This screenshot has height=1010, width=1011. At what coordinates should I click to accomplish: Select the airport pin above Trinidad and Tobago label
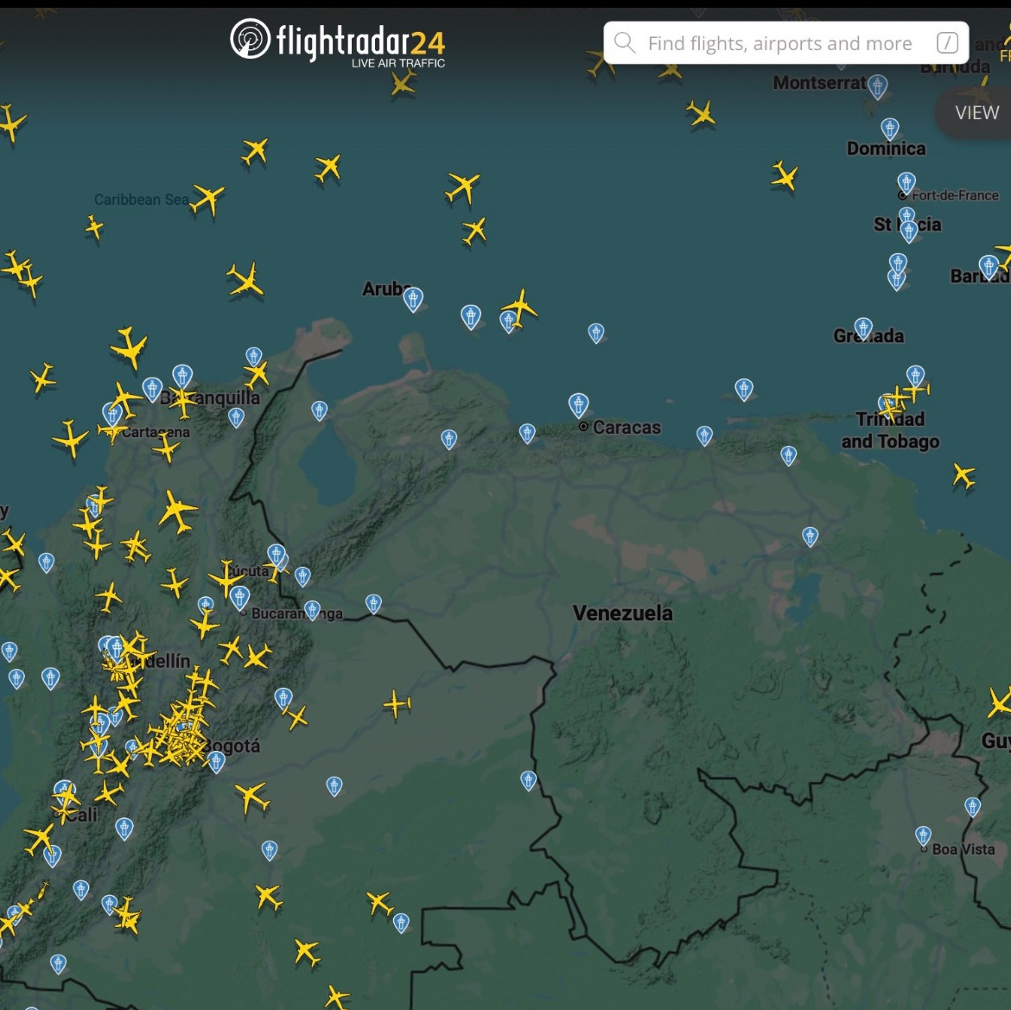coord(916,376)
